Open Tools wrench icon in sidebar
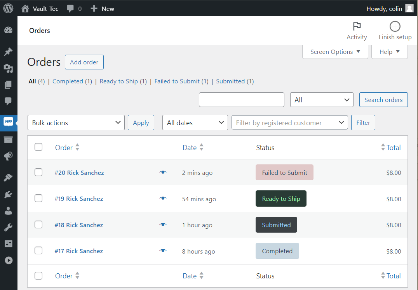 click(x=8, y=227)
